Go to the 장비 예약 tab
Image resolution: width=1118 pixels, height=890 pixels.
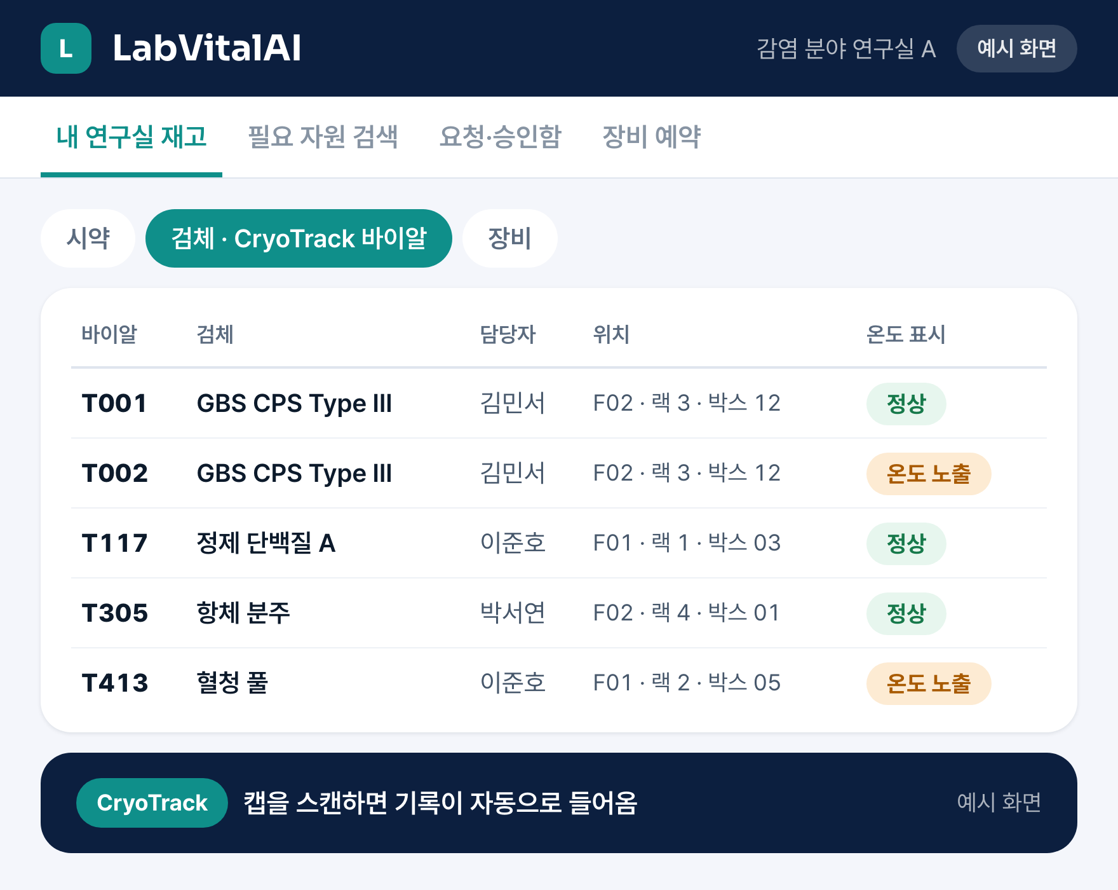(x=652, y=137)
